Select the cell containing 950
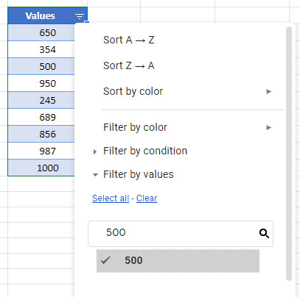 41,83
